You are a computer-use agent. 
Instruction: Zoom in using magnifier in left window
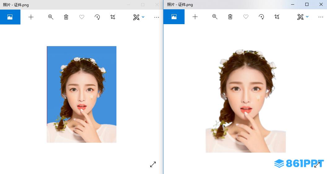coord(51,17)
